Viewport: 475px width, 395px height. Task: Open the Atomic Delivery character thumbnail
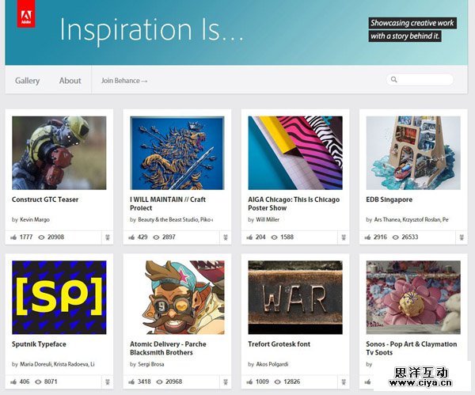click(x=177, y=297)
